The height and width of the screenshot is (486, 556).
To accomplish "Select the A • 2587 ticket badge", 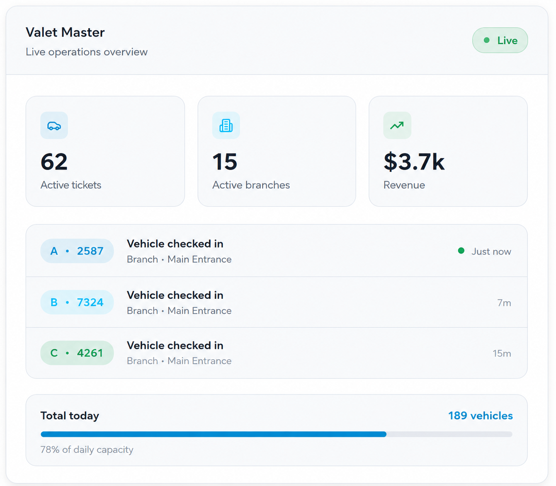I will [77, 251].
